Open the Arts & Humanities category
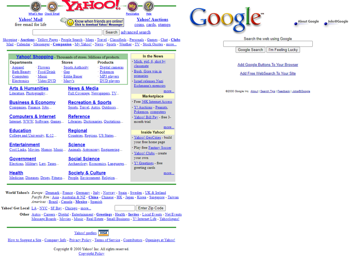Screen dimensions: 349x259 (x=29, y=88)
